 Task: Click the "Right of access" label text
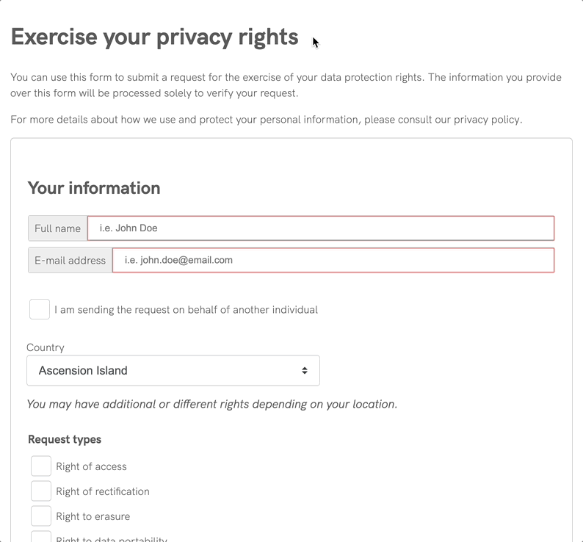click(91, 467)
